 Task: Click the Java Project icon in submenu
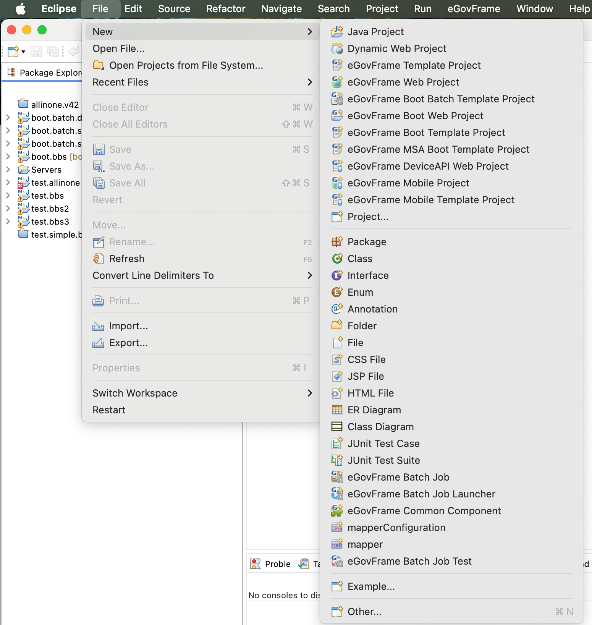tap(337, 32)
